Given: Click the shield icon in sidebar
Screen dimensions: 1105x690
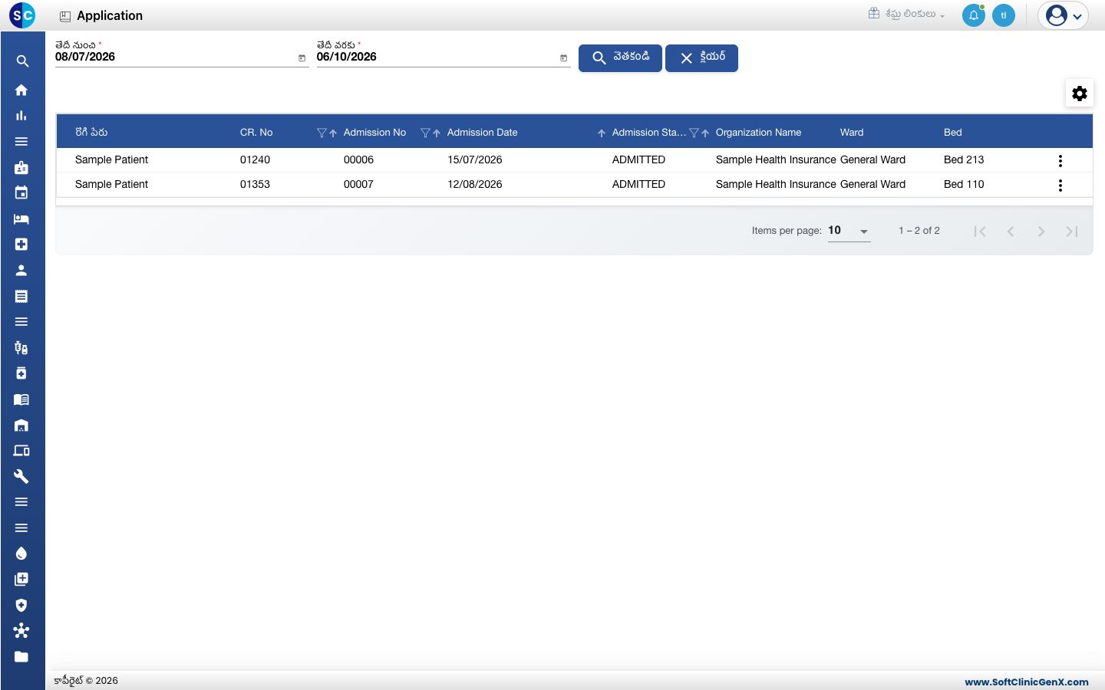Looking at the screenshot, I should pyautogui.click(x=21, y=605).
